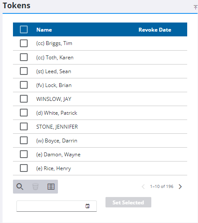Check the STONE, JENNIFER row box
The width and height of the screenshot is (198, 223).
point(24,126)
